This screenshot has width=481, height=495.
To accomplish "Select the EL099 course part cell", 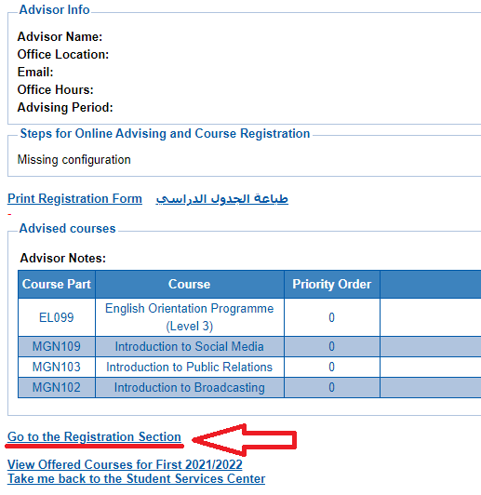I will click(57, 317).
